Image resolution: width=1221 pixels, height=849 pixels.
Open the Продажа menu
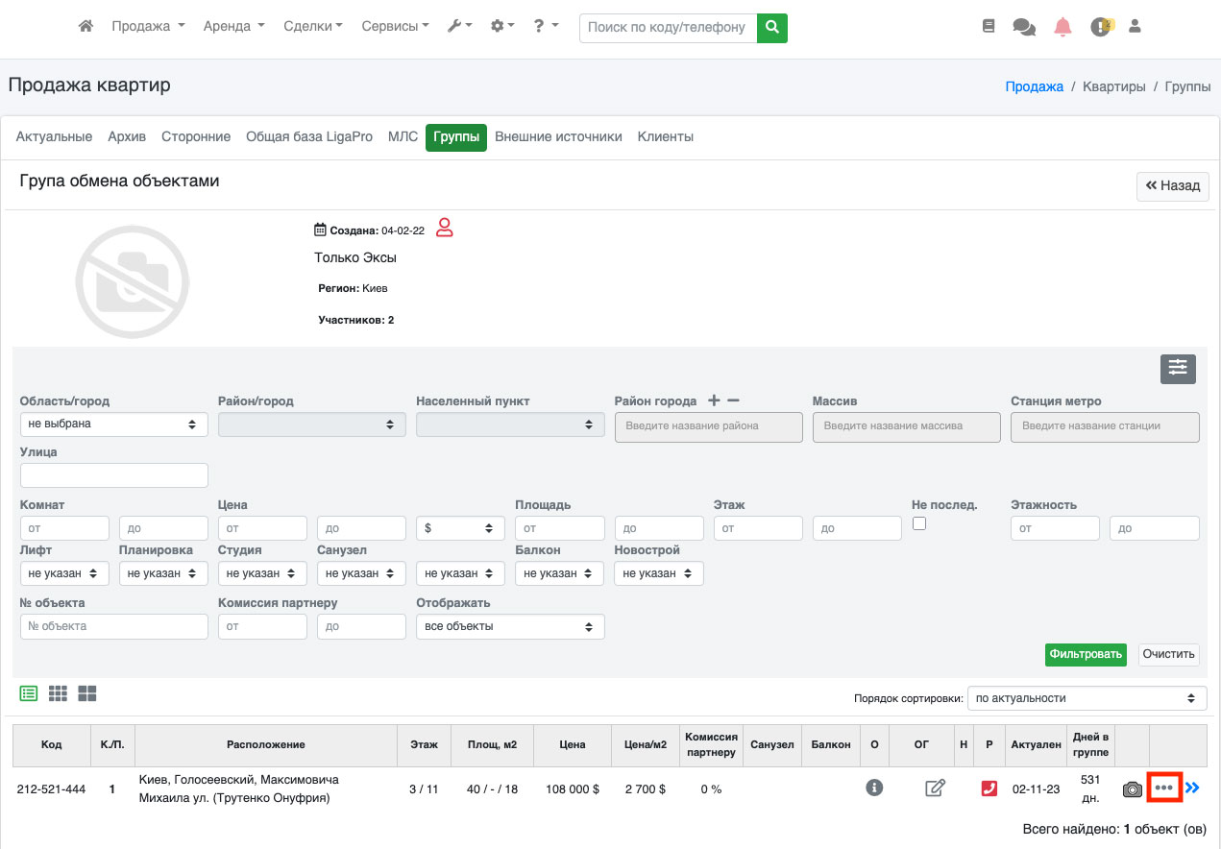[x=148, y=27]
